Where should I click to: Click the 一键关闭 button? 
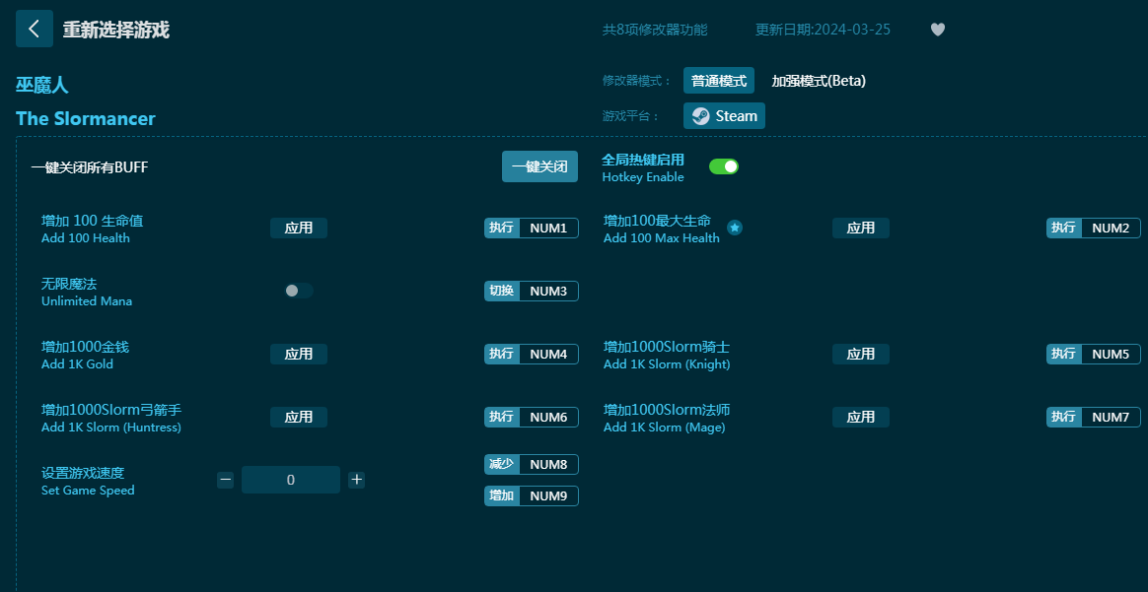click(539, 166)
